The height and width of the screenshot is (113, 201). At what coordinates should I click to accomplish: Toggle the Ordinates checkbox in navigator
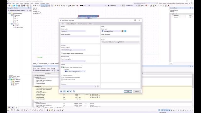[x=12, y=15]
